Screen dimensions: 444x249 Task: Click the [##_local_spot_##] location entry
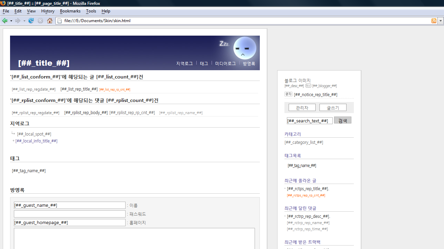pos(34,134)
